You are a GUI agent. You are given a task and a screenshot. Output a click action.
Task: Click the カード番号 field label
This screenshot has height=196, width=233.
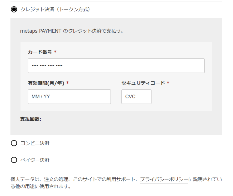tap(40, 52)
